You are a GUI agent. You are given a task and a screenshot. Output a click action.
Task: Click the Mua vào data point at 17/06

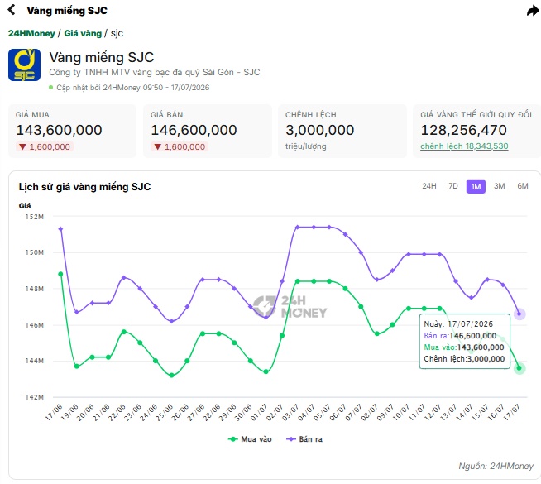(60, 274)
